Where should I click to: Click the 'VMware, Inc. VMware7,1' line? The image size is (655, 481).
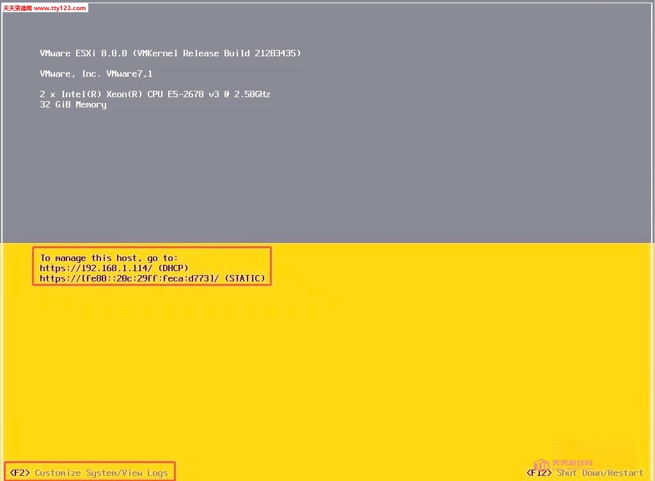point(97,74)
